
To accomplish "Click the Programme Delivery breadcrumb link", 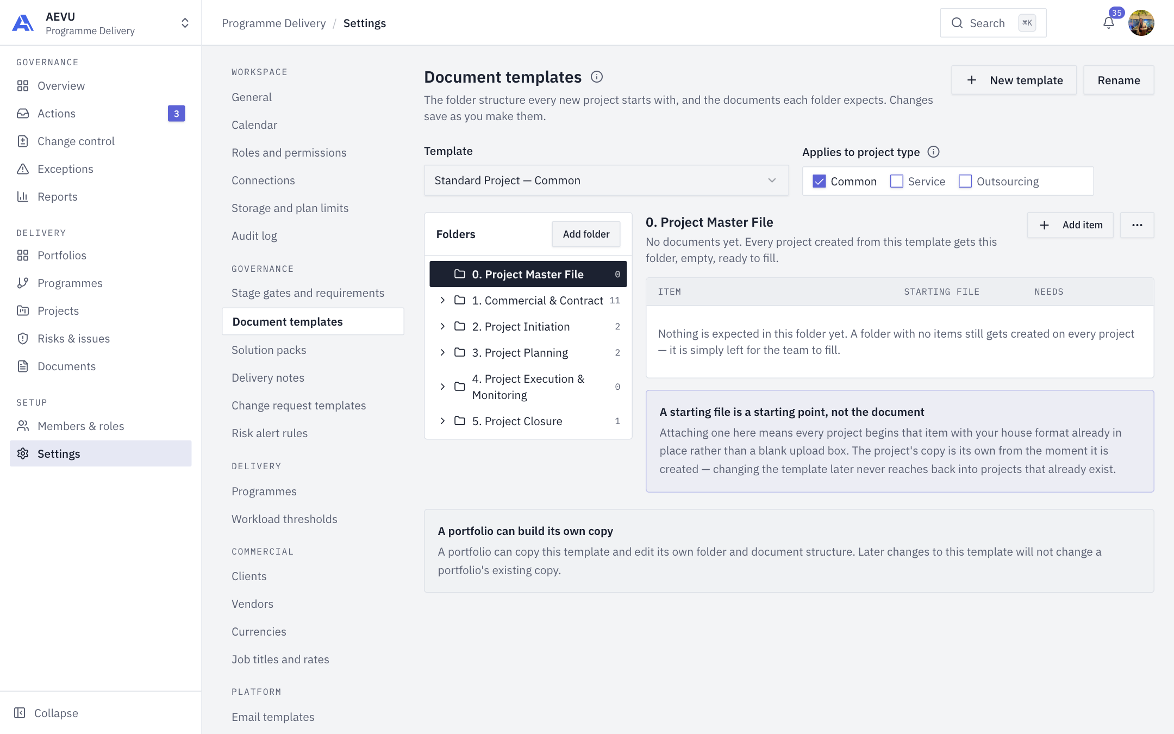I will [274, 23].
